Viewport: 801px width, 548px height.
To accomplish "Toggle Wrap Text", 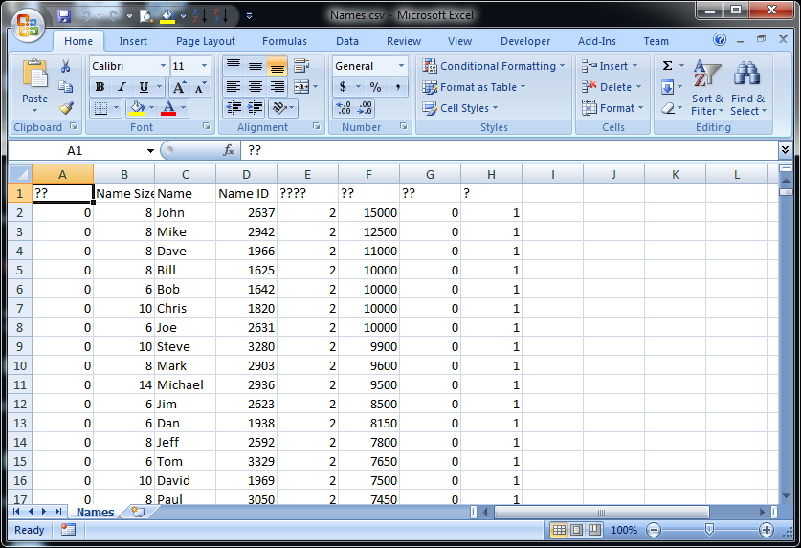I will (x=301, y=65).
